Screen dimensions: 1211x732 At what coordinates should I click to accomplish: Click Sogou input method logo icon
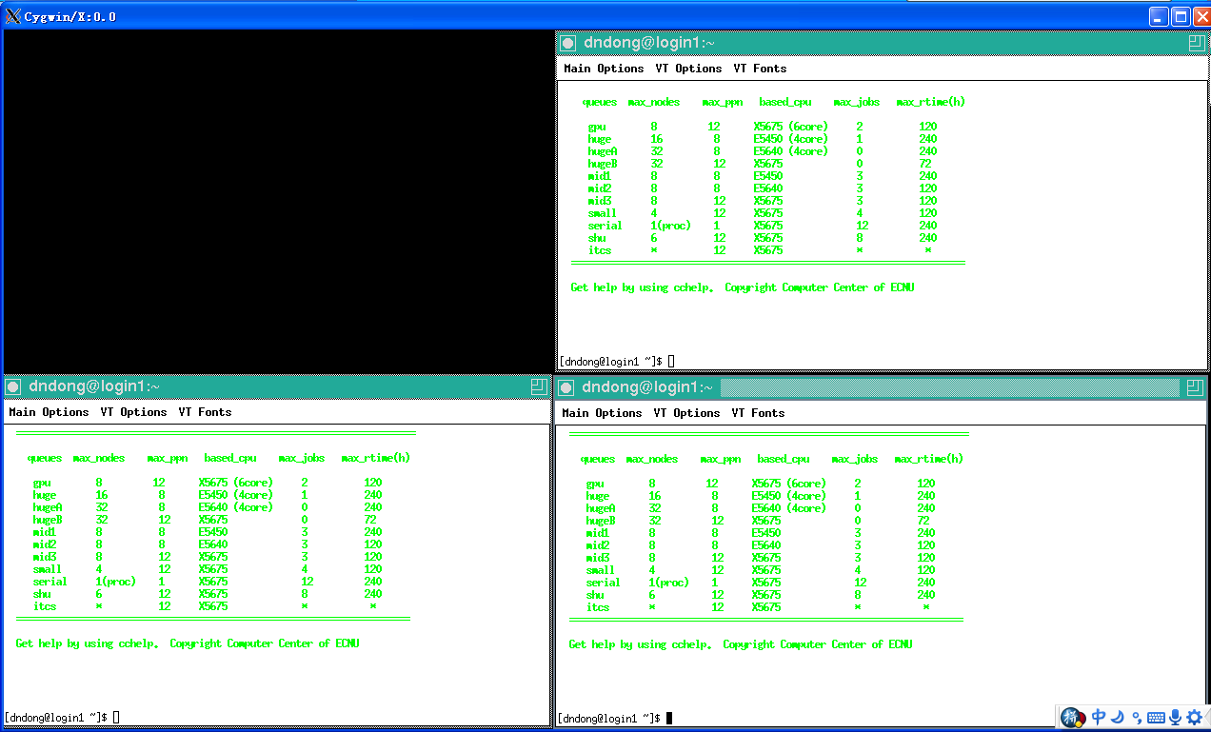pyautogui.click(x=1073, y=718)
